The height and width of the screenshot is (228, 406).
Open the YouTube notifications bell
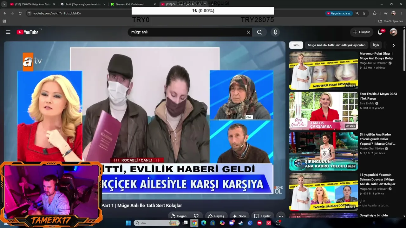point(380,32)
